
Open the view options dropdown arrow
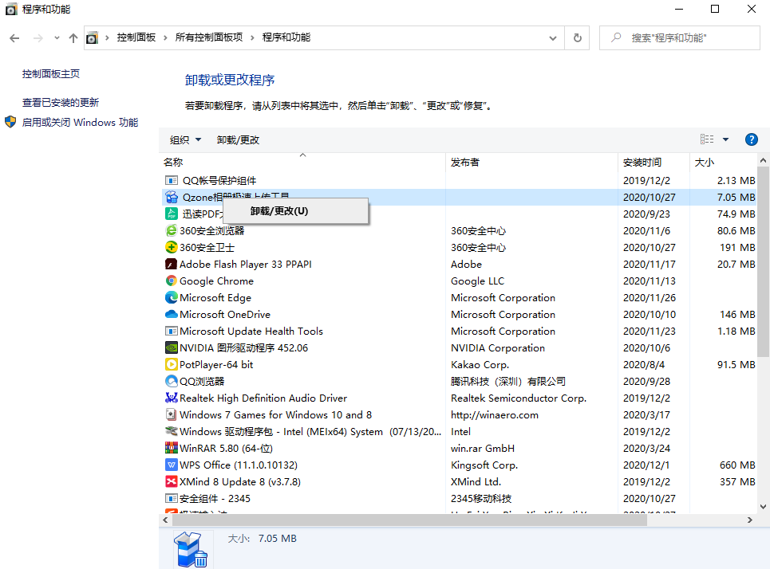click(725, 139)
